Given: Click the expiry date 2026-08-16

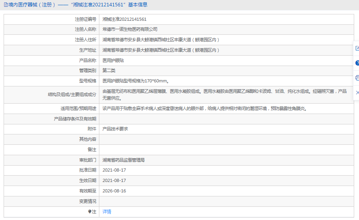Looking at the screenshot, I should [x=114, y=191].
